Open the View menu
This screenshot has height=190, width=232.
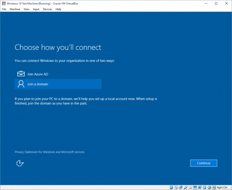27,9
